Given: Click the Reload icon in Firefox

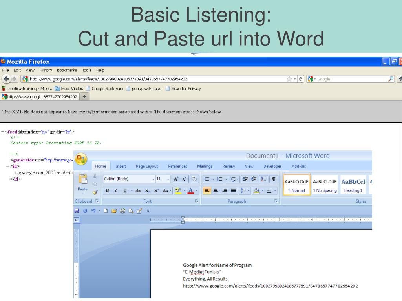Looking at the screenshot, I should click(300, 79).
